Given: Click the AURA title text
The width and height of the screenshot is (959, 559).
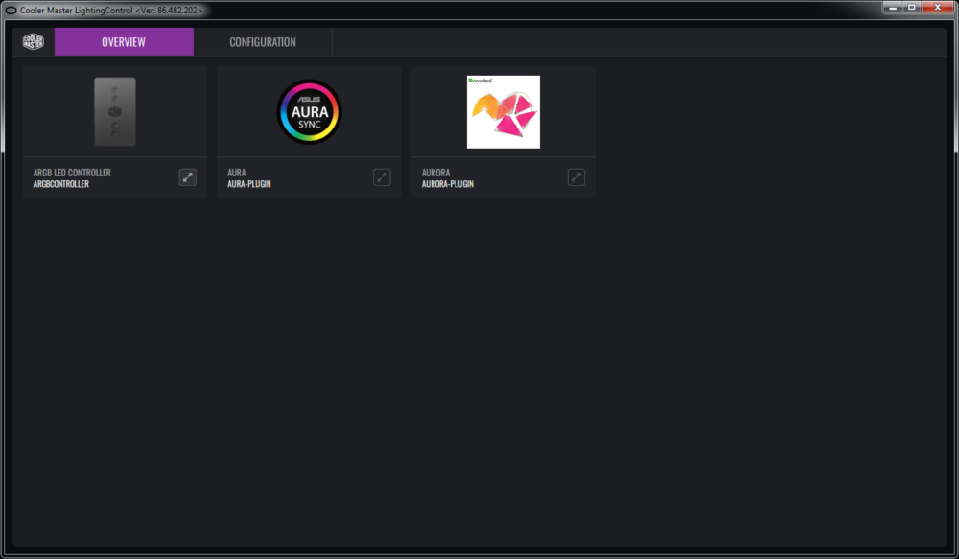Looking at the screenshot, I should click(236, 173).
